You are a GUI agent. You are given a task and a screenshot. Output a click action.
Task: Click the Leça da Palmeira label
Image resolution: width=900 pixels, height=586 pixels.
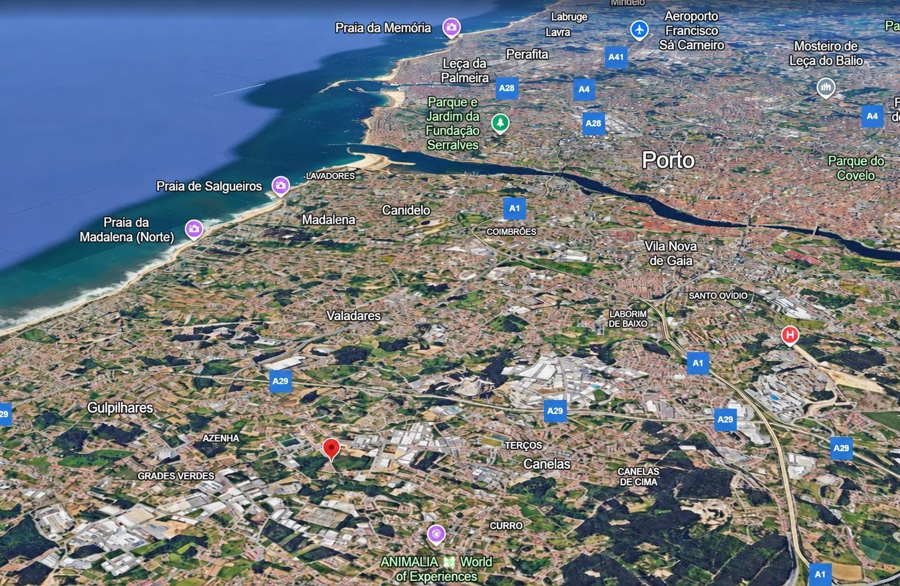point(465,71)
